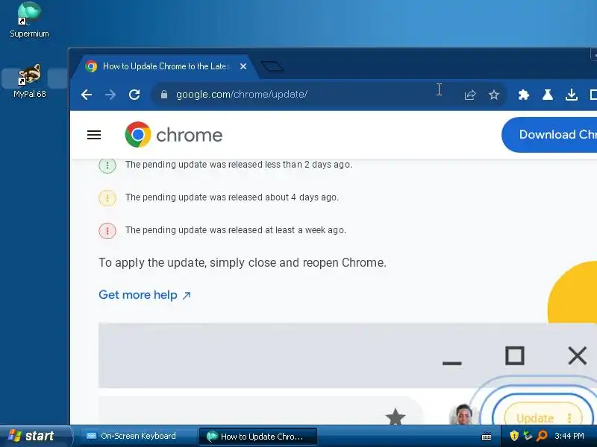Open the MyPal 68 desktop shortcut

click(29, 81)
